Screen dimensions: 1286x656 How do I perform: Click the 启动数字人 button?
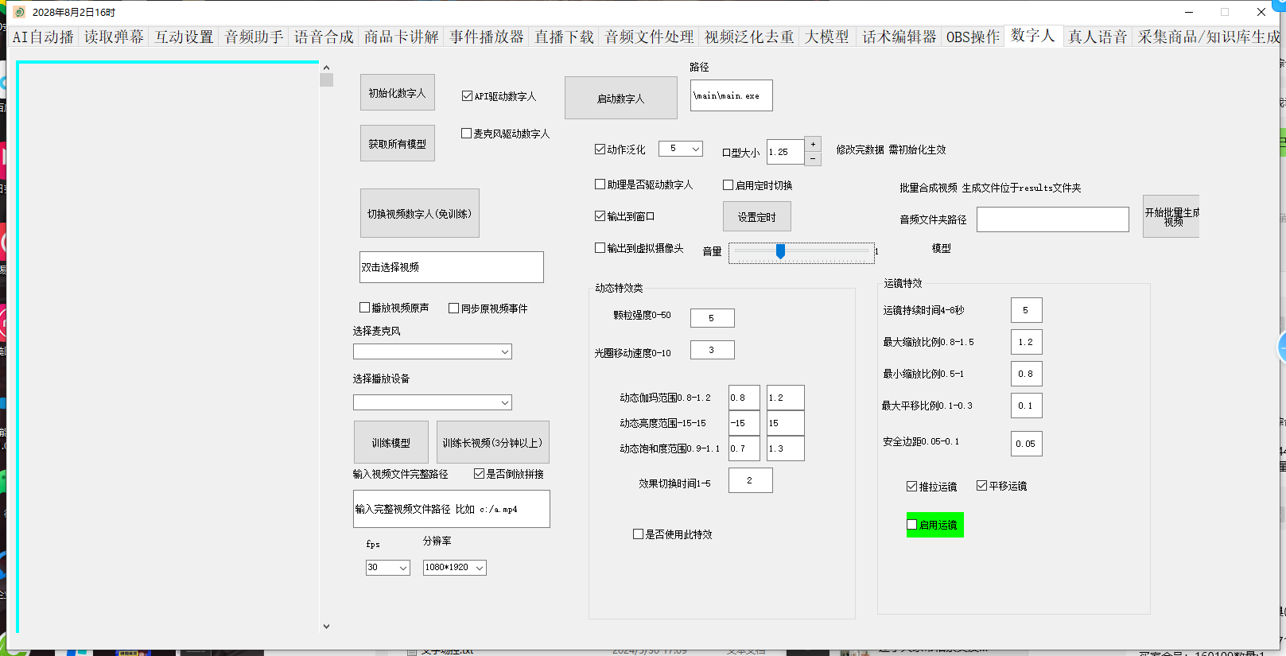(620, 99)
